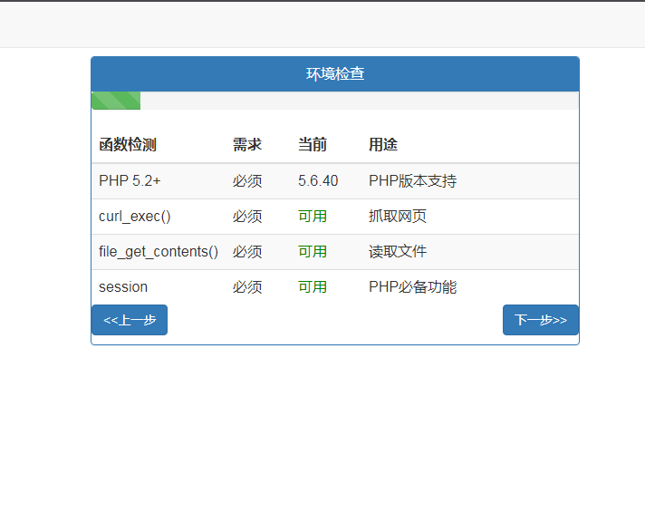Select the 函数检测 column header
Screen dimensions: 645x532
(x=128, y=145)
